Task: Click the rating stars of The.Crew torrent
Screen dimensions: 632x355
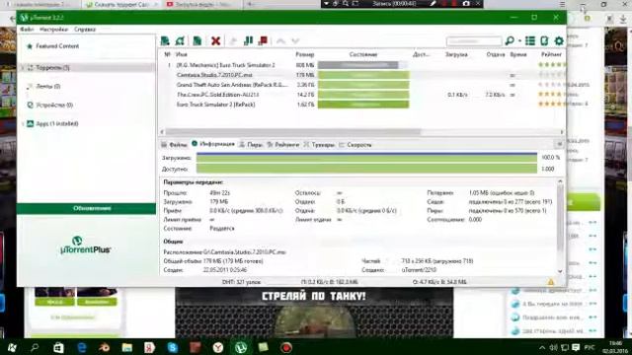Action: pyautogui.click(x=551, y=95)
